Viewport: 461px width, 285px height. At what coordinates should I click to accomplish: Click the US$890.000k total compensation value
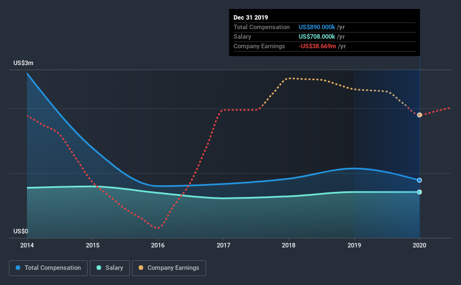click(x=317, y=27)
